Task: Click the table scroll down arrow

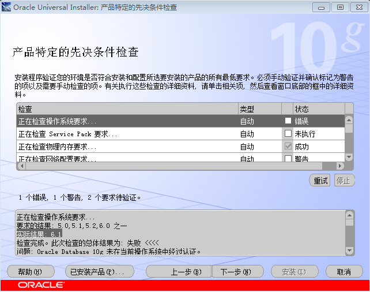Action: pos(349,157)
